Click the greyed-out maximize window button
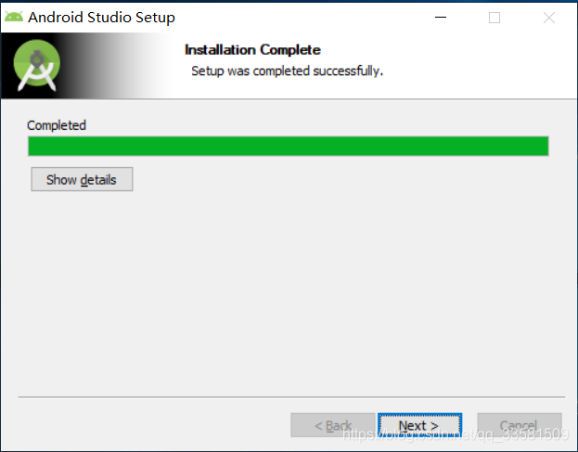 (x=495, y=18)
